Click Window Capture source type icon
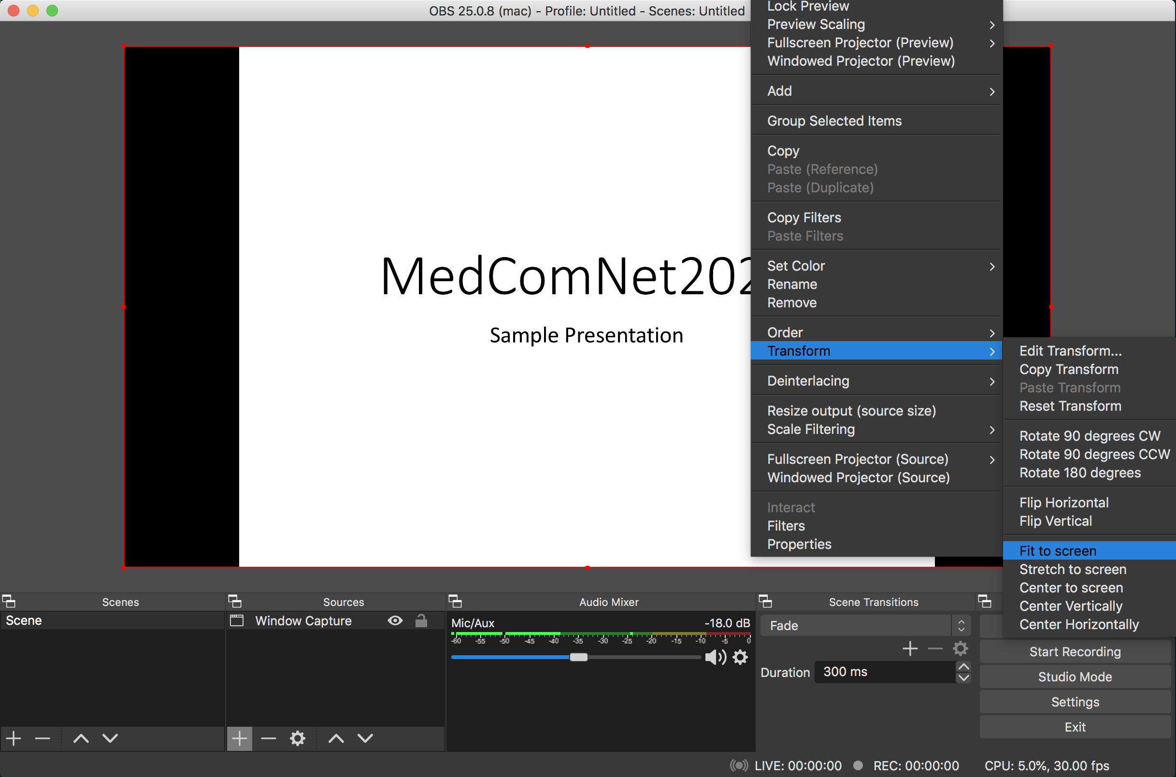Image resolution: width=1176 pixels, height=777 pixels. tap(237, 620)
